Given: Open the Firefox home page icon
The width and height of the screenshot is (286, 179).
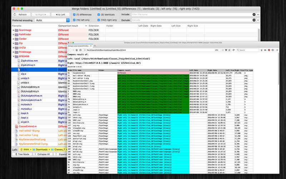Looking at the screenshot, I should 77,50.
